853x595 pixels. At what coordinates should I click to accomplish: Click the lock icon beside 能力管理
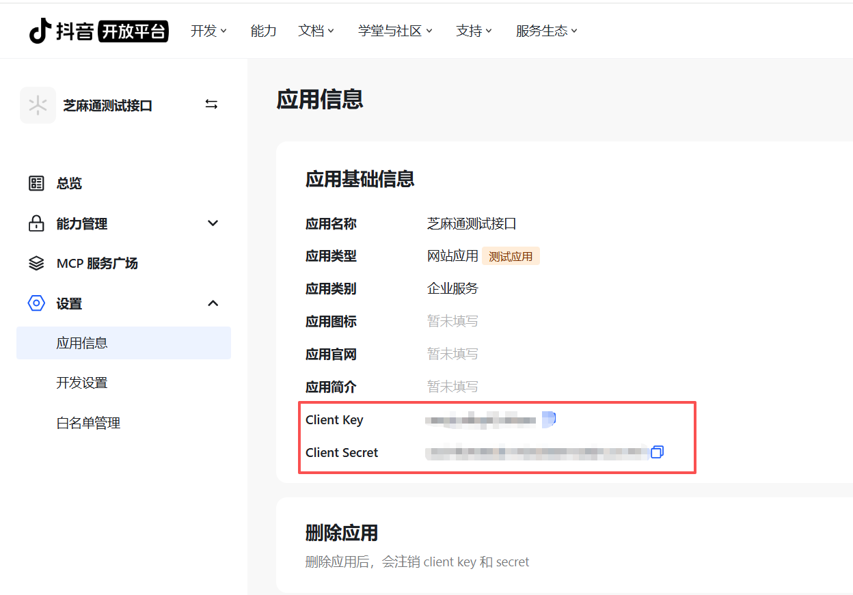(x=36, y=223)
